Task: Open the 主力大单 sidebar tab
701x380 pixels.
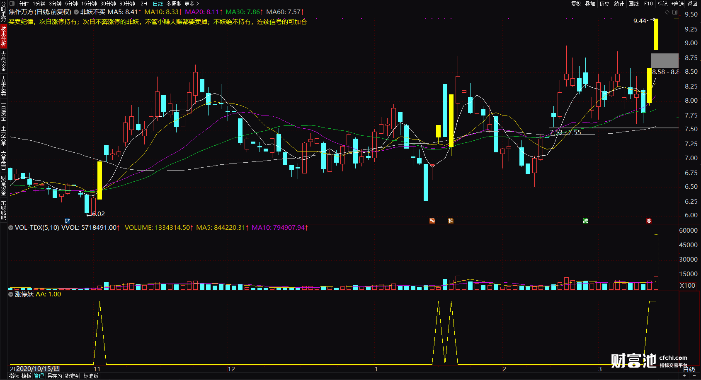Action: click(3, 136)
